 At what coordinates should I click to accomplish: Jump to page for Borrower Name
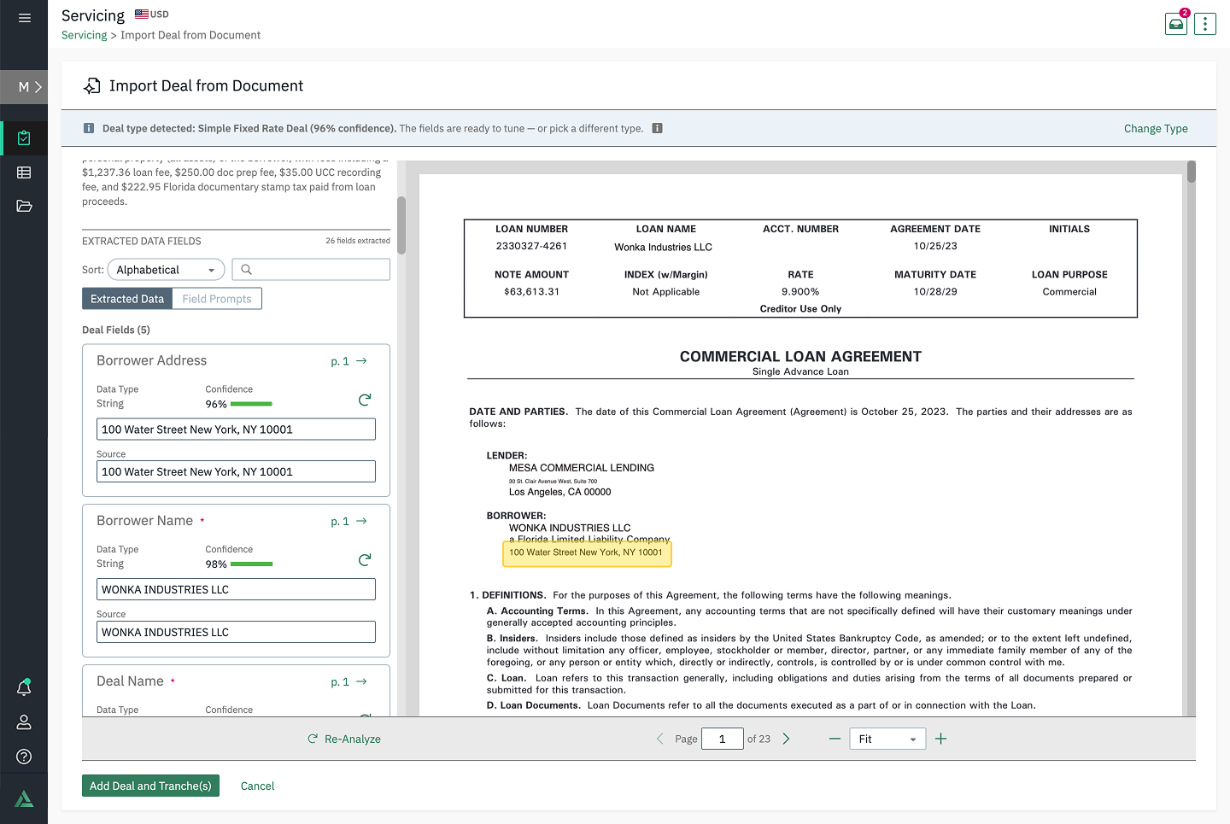(x=348, y=522)
